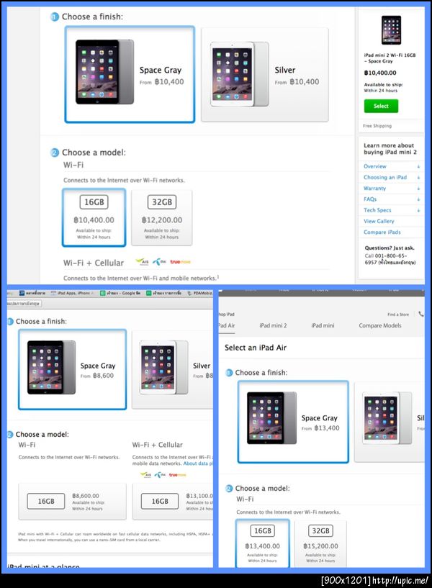Expand the Overview section arrow

pos(418,166)
